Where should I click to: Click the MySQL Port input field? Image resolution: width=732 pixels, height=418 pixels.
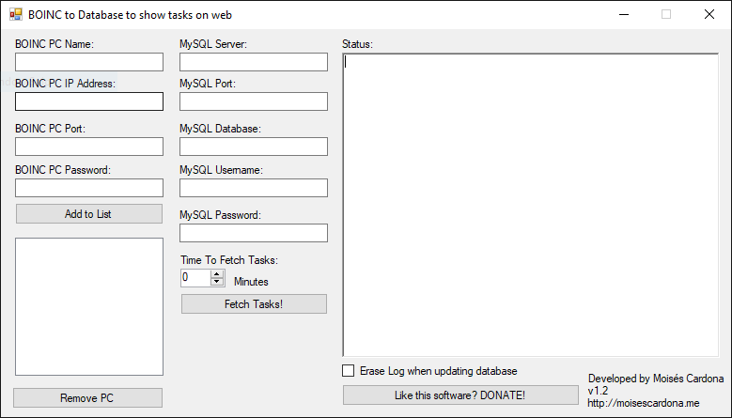[254, 101]
